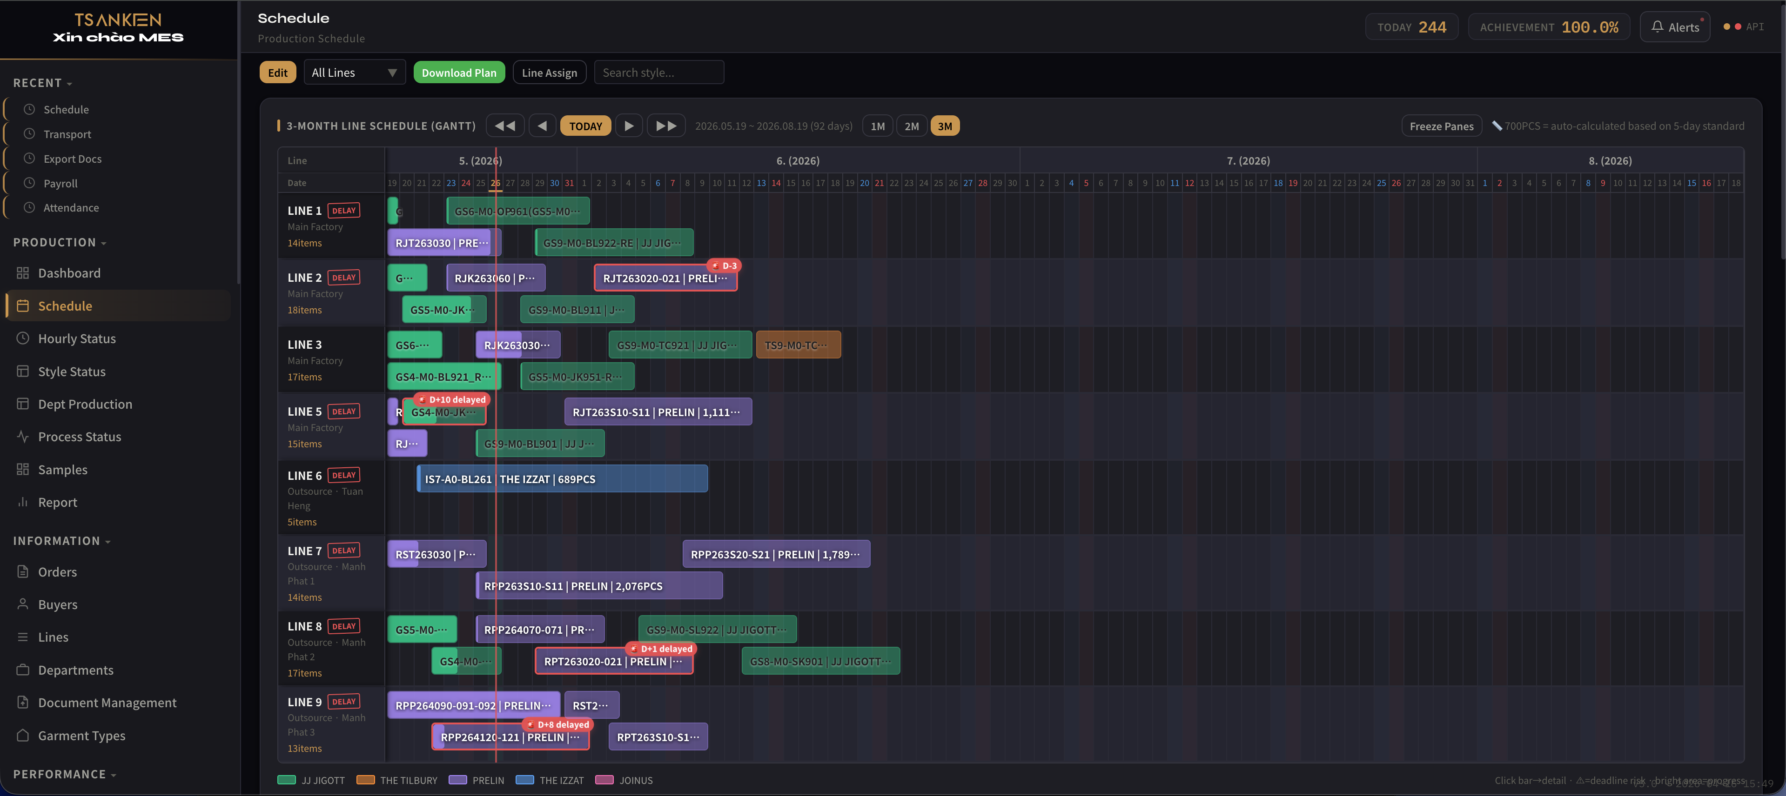The image size is (1786, 796).
Task: Open the IS7-A0-BL261 THE IZZAT bar
Action: pos(562,479)
